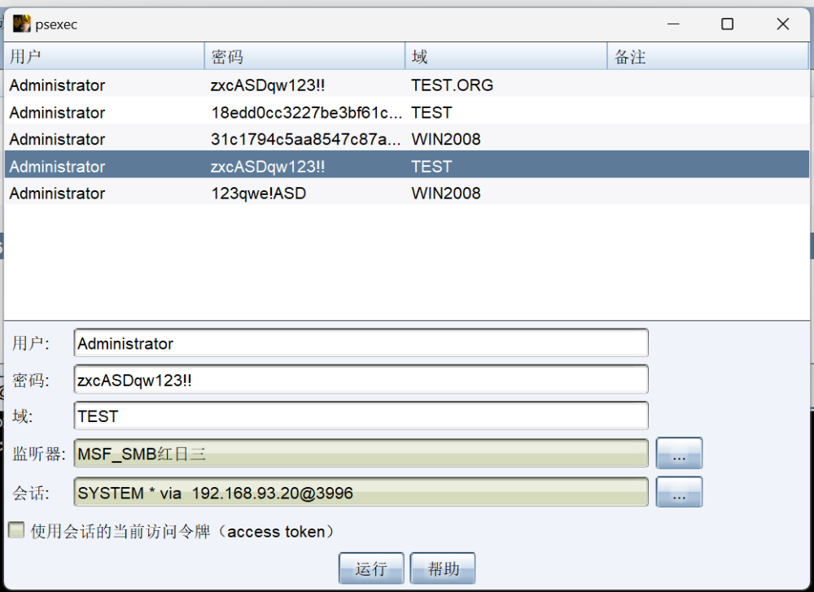Screen dimensions: 814x592
Task: Click the psexec app icon in title bar
Action: [x=21, y=24]
